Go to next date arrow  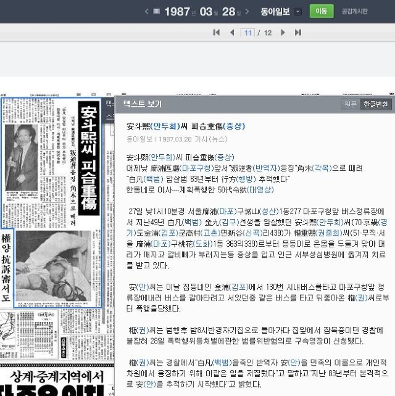tap(247, 12)
